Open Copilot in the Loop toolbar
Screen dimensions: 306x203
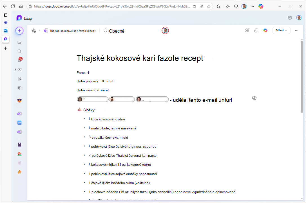[x=265, y=30]
